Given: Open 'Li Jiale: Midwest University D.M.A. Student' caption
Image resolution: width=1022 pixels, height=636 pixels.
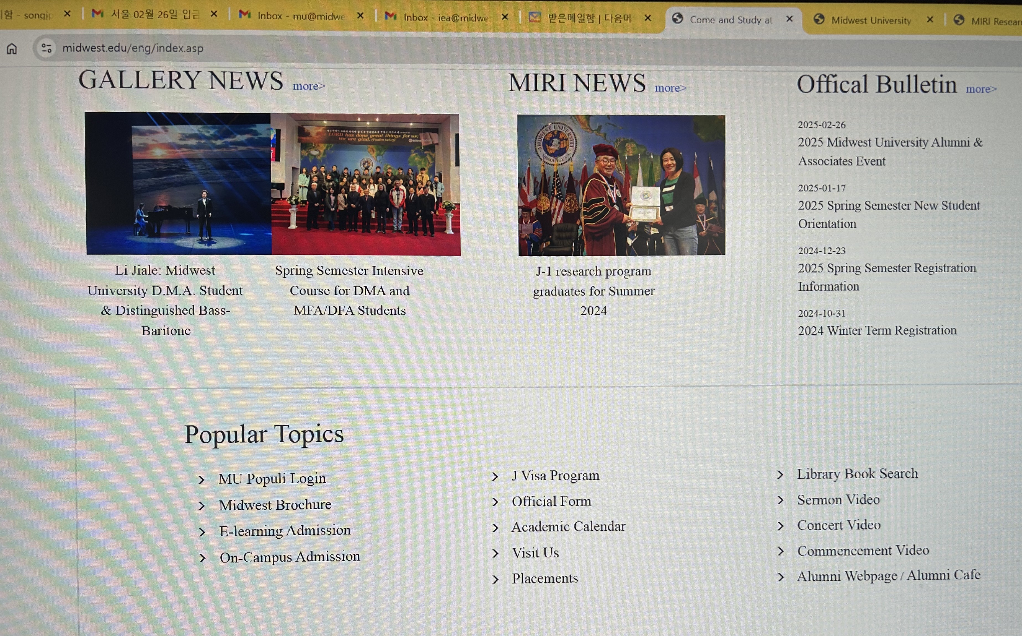Looking at the screenshot, I should click(165, 300).
